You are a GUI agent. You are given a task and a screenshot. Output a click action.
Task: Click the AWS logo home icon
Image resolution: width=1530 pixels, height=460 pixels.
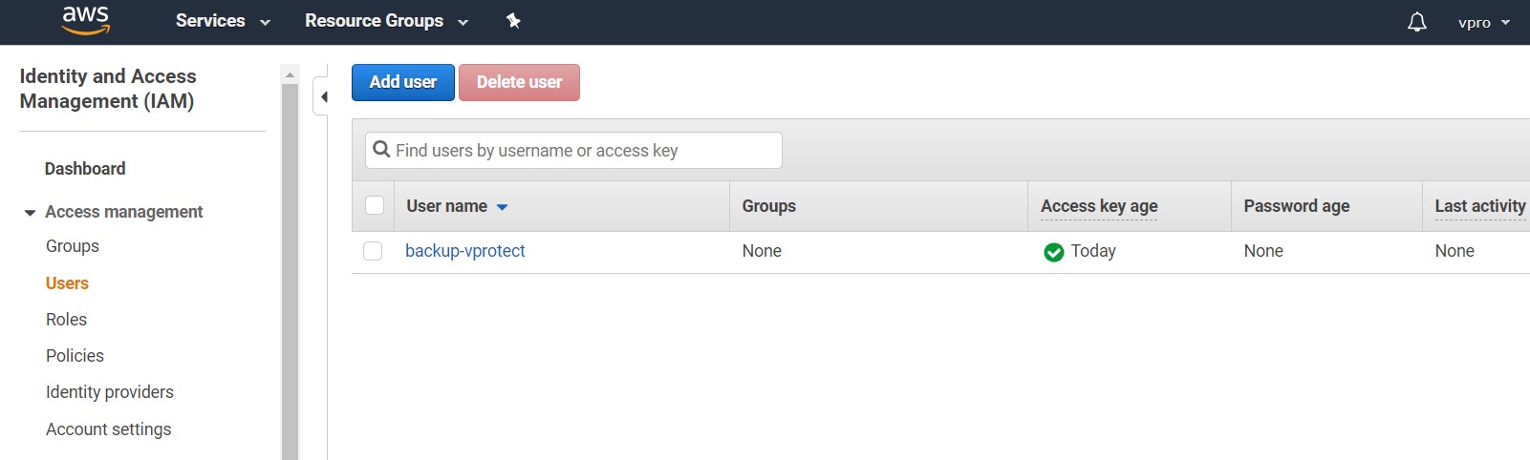(85, 20)
